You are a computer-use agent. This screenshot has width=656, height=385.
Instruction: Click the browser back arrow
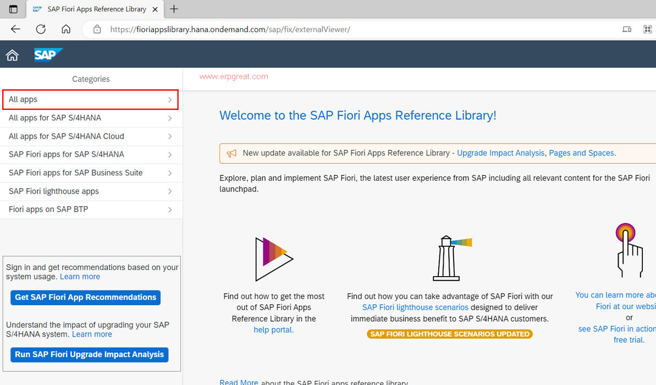15,29
